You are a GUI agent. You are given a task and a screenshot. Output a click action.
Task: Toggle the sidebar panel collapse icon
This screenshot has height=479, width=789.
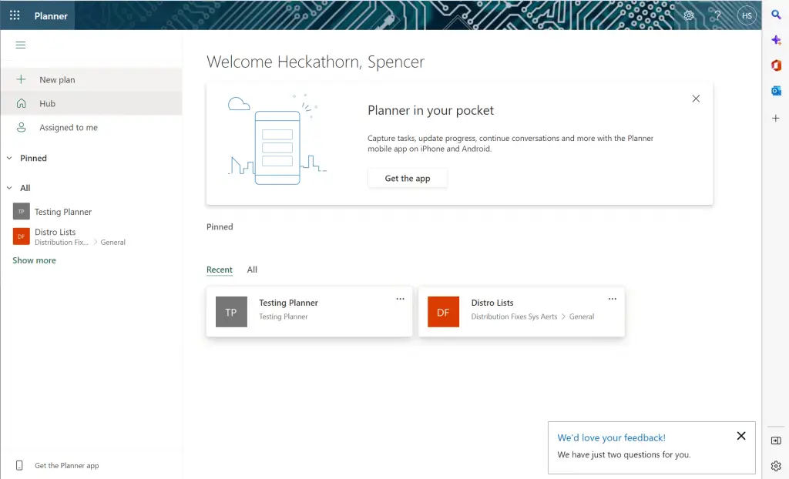click(x=776, y=440)
